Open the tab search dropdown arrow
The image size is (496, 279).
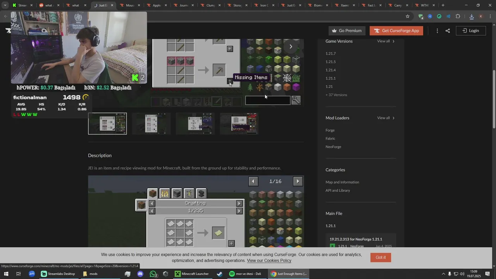(x=5, y=5)
